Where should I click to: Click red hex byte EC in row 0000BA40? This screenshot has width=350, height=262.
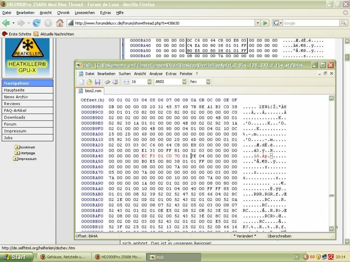(144, 156)
